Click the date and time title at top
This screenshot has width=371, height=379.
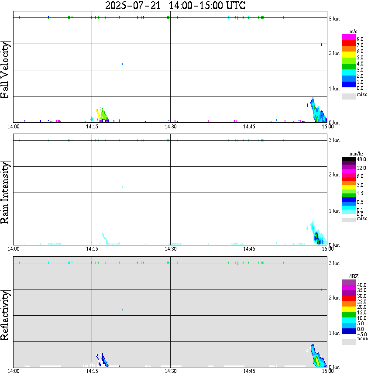[175, 5]
